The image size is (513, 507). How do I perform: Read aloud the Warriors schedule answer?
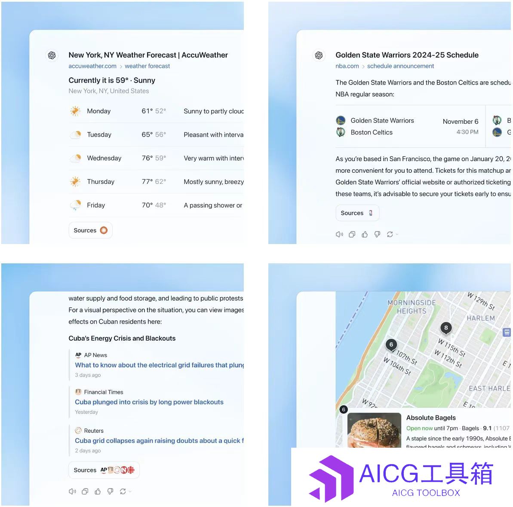[x=339, y=234]
